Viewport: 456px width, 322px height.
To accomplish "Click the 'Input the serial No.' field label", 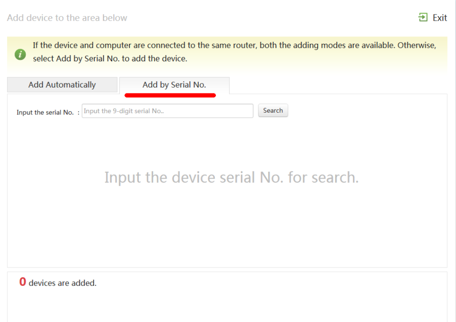I will pyautogui.click(x=45, y=112).
